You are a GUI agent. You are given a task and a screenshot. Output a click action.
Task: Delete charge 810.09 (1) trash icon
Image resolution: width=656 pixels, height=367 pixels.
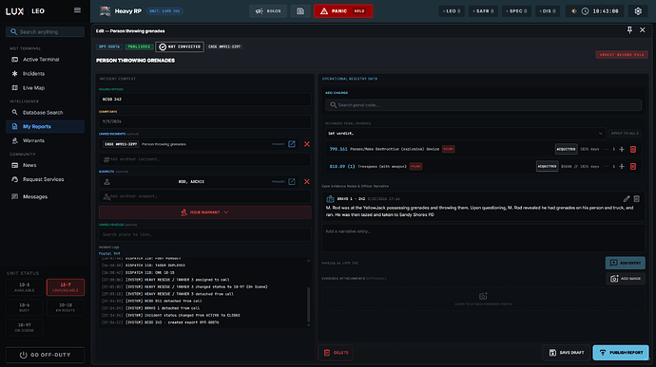pyautogui.click(x=633, y=166)
